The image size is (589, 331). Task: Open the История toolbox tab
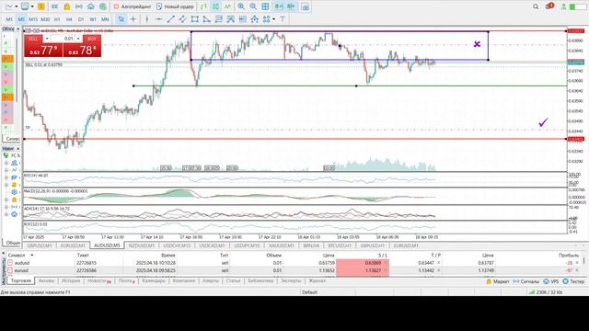(x=71, y=280)
